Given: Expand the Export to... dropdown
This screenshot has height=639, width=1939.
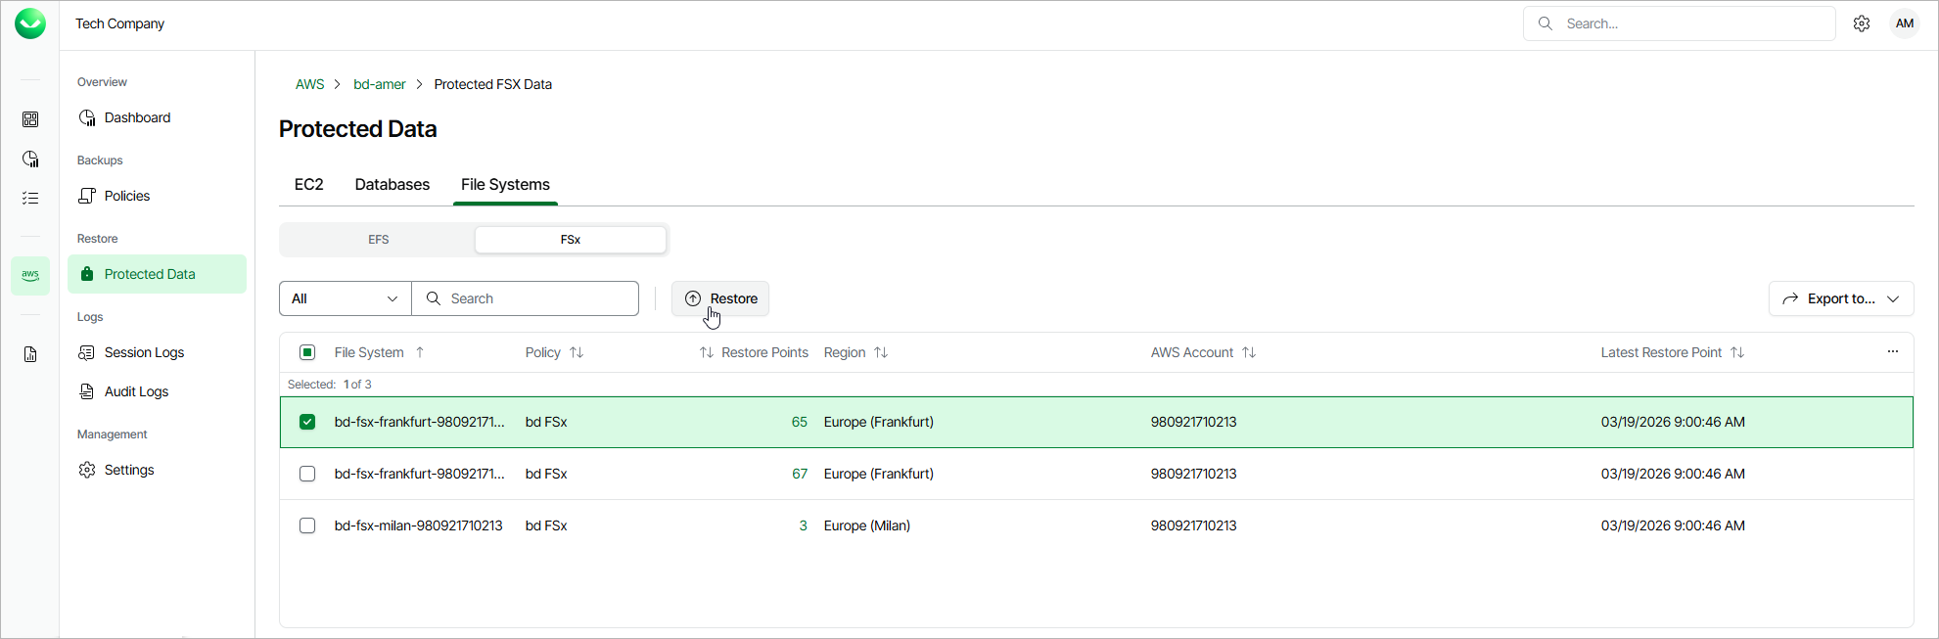Looking at the screenshot, I should (x=1840, y=298).
